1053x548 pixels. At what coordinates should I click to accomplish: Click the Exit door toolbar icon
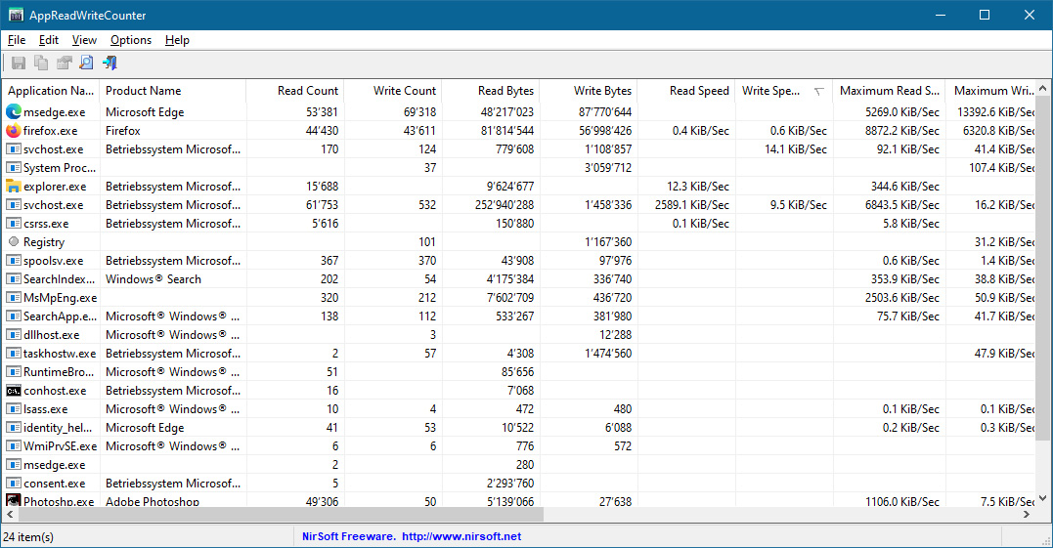110,63
